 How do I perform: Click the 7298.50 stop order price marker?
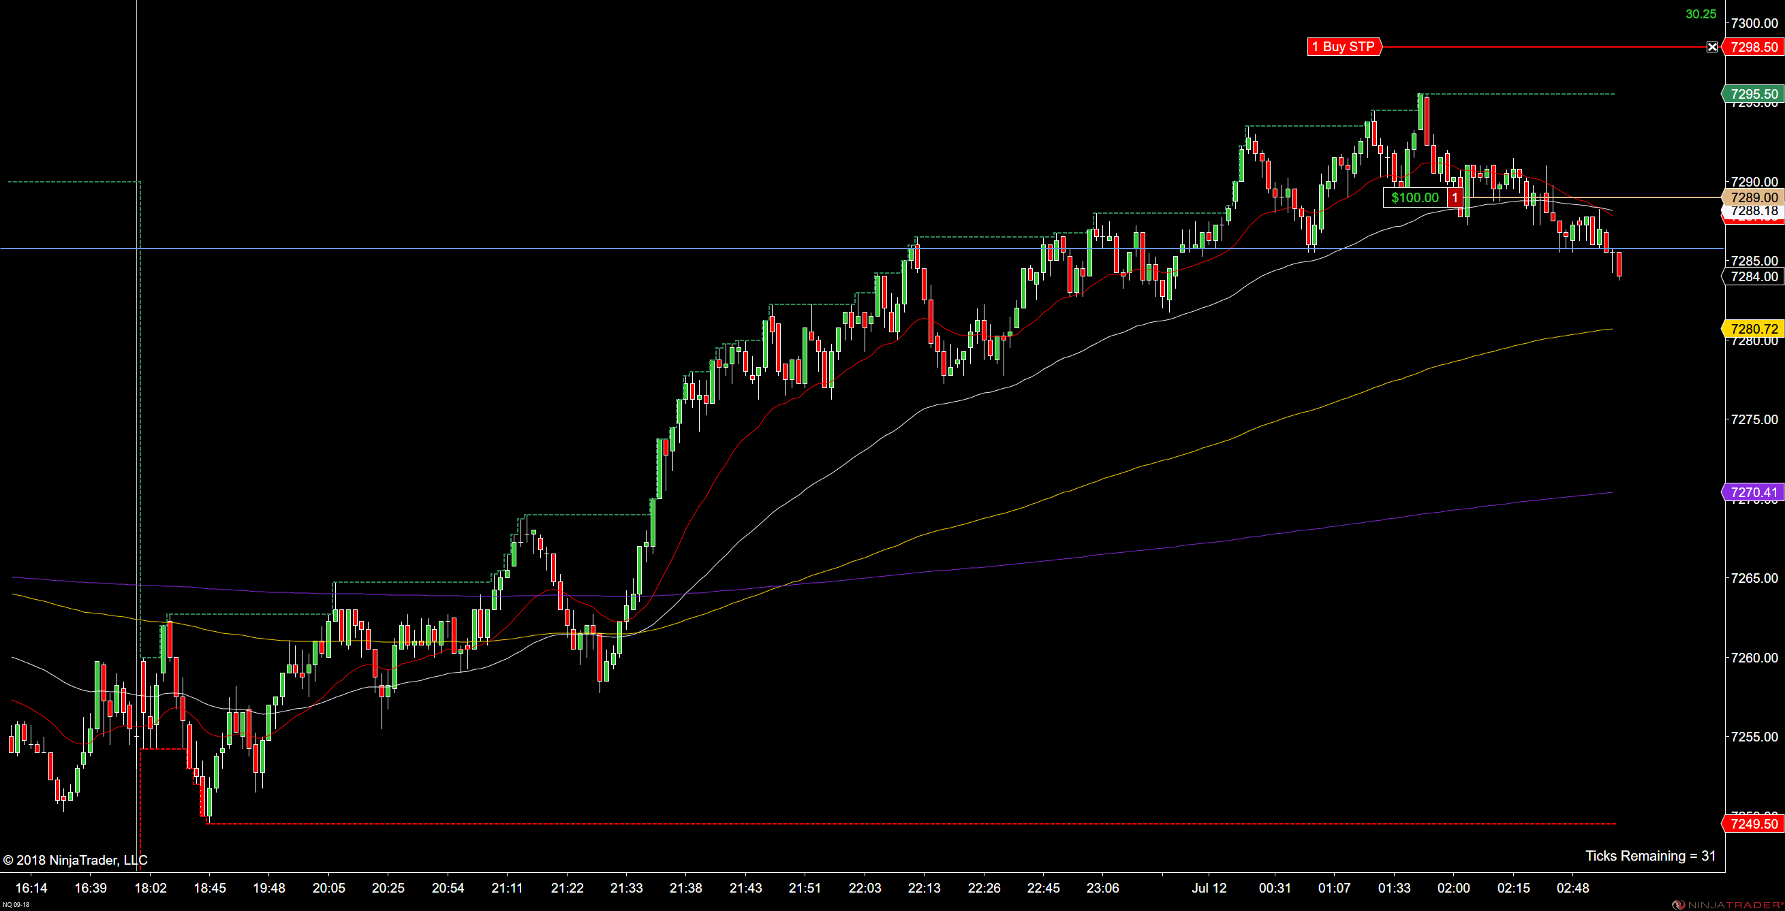click(x=1753, y=47)
